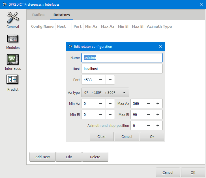This screenshot has width=206, height=178.
Task: Click the Min El value field
Action: pyautogui.click(x=89, y=114)
